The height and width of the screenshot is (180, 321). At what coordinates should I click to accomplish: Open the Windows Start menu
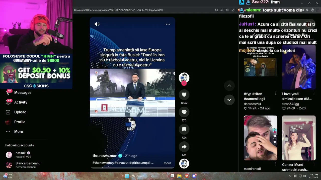[127, 176]
